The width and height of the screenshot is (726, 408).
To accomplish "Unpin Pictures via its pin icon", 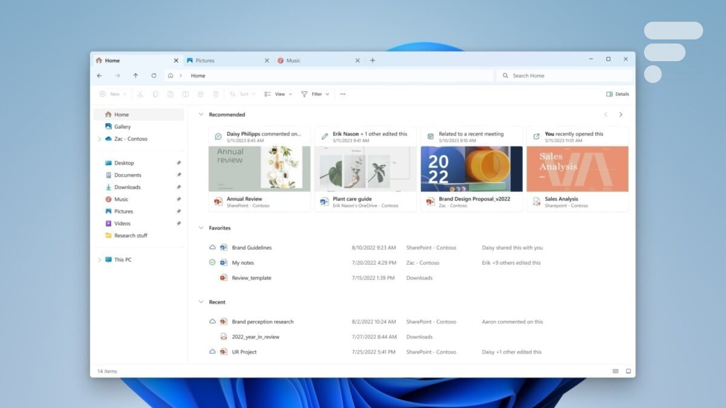I will coord(179,211).
